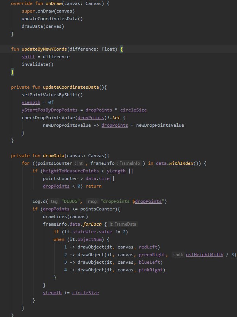Click the 'return' keyword

[x=93, y=186]
